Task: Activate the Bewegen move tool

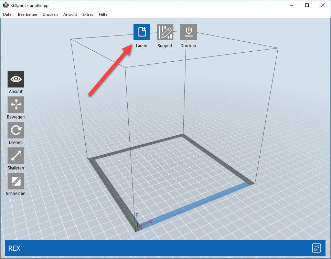Action: click(16, 105)
